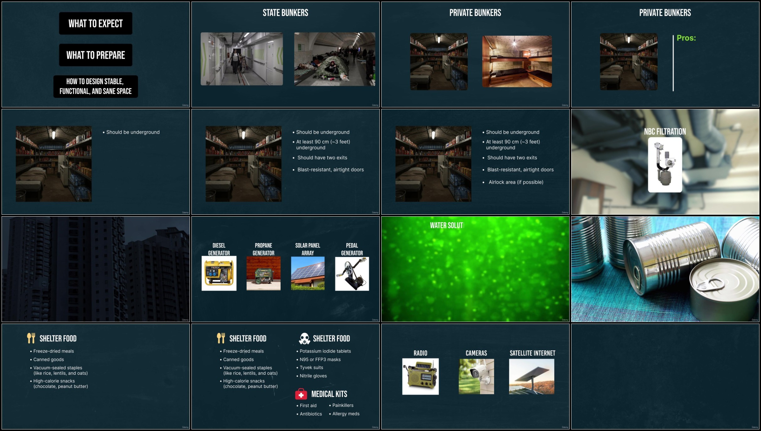Click the green "Pros:" label
Viewport: 761px width, 431px height.
pyautogui.click(x=686, y=38)
